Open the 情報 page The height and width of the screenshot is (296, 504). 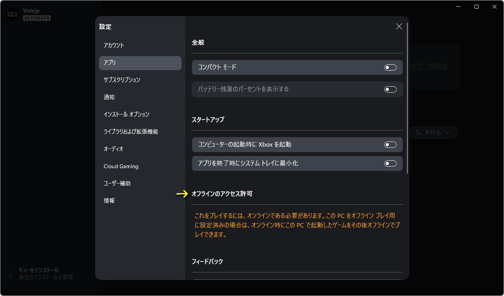[140, 201]
